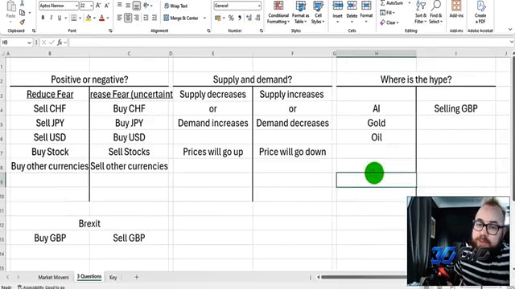Toggle Bold formatting
The height and width of the screenshot is (289, 515).
43,18
